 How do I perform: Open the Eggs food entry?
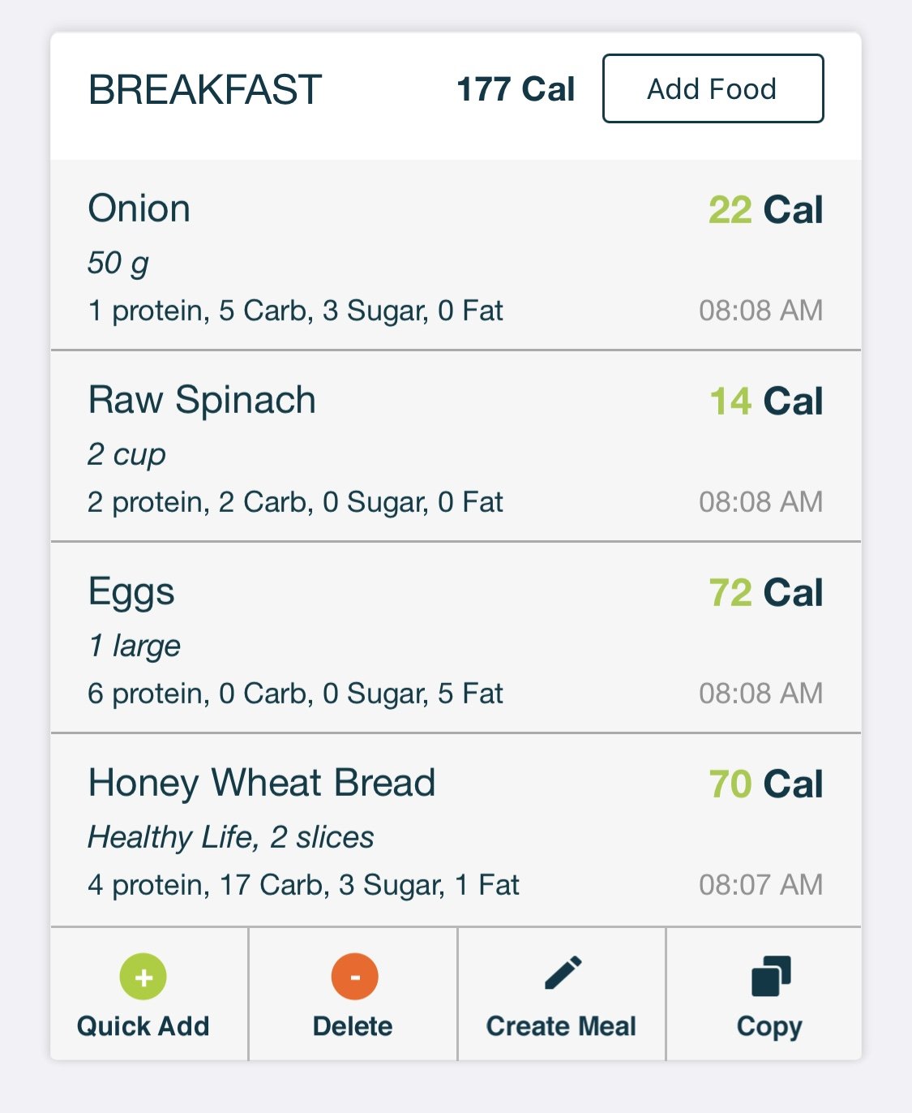pyautogui.click(x=456, y=638)
